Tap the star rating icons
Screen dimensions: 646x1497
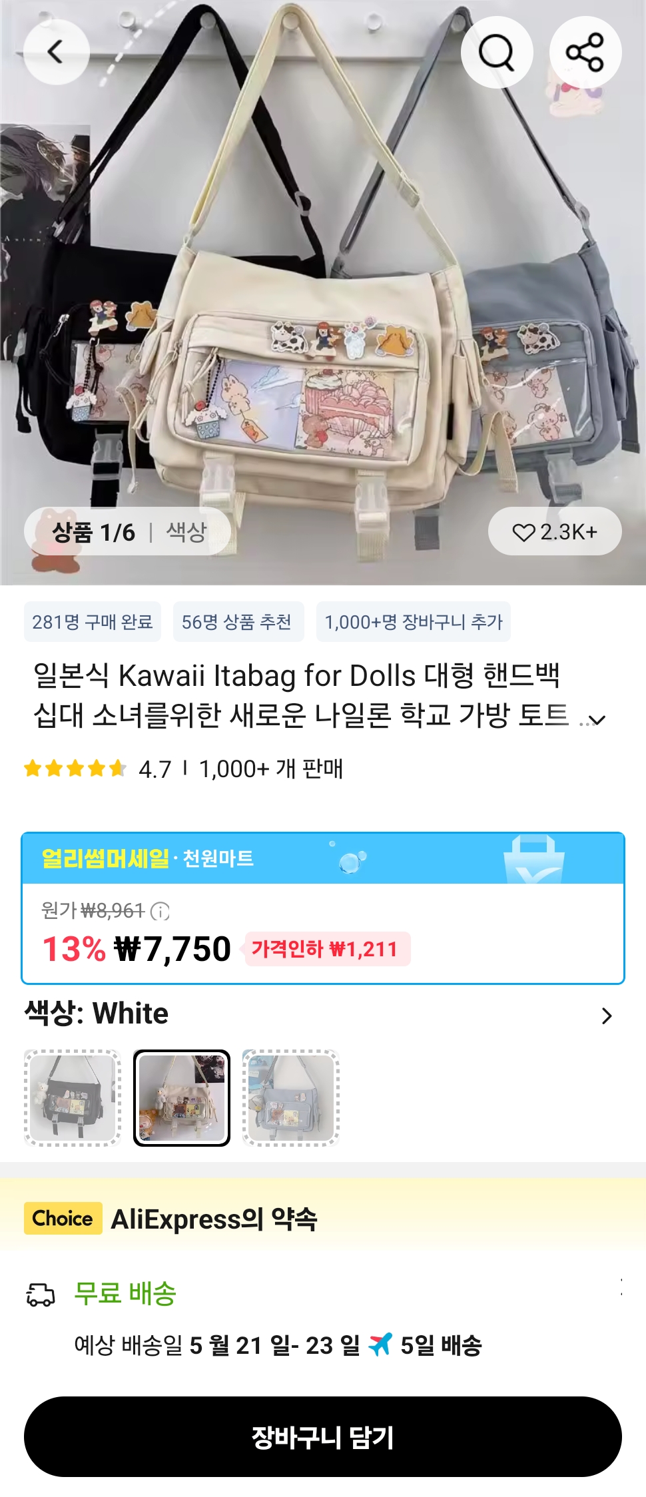pos(75,768)
